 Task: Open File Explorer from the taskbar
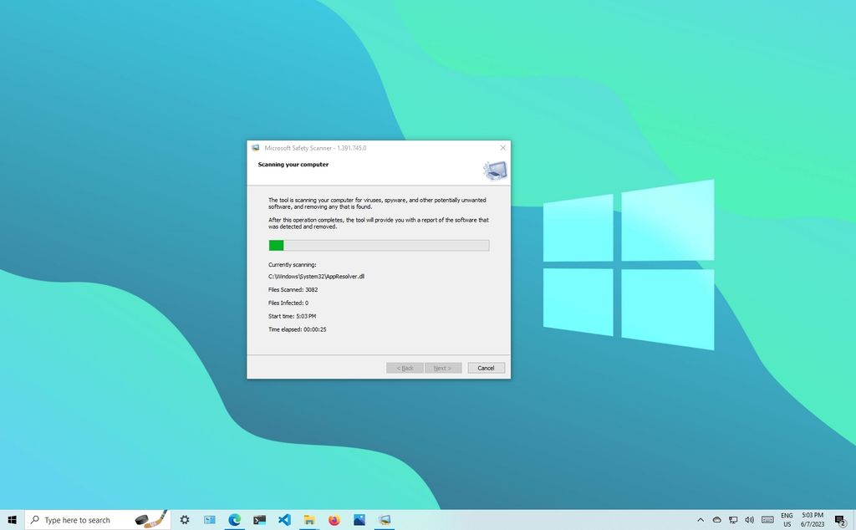(308, 519)
